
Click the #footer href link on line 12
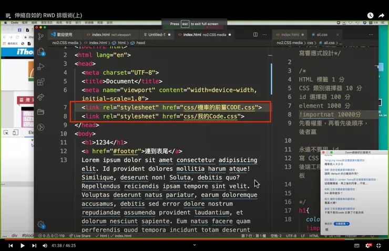pos(125,151)
